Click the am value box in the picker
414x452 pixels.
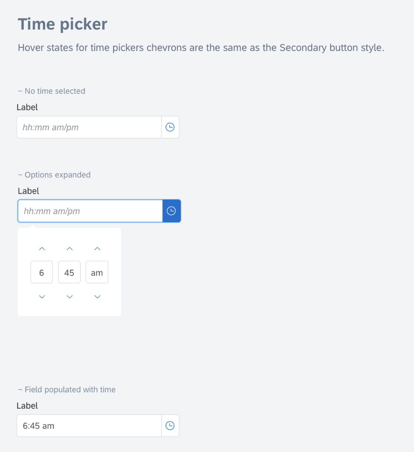[x=97, y=272]
